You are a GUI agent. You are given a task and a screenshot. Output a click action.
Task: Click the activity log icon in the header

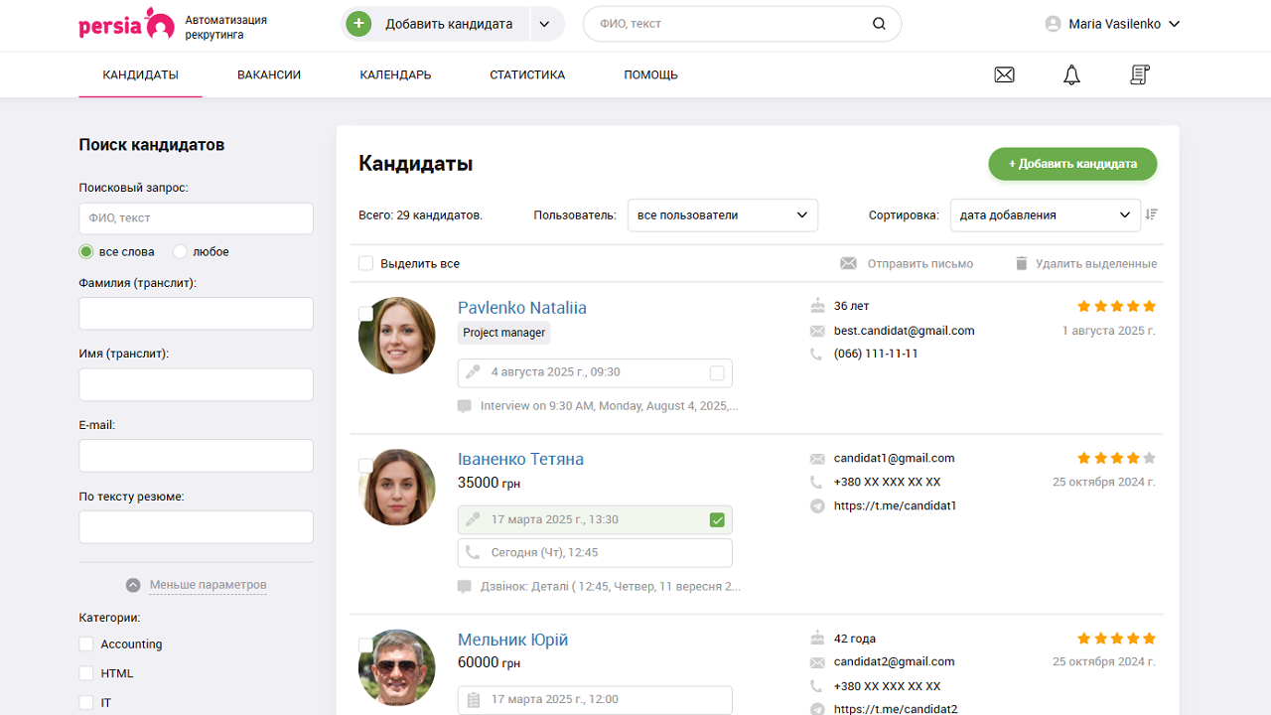(x=1139, y=74)
